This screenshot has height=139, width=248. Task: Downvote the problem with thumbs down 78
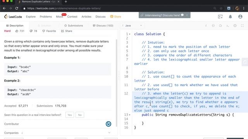click(x=33, y=31)
